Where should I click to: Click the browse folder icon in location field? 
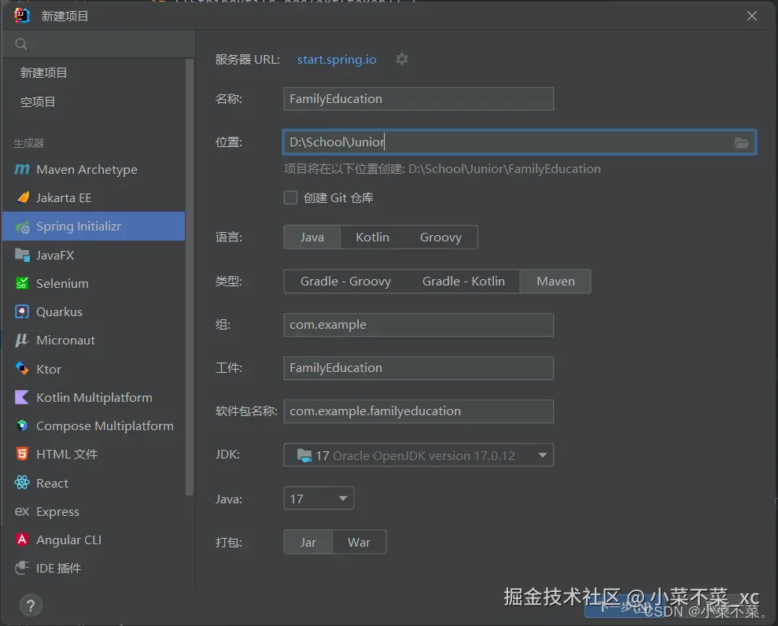741,143
